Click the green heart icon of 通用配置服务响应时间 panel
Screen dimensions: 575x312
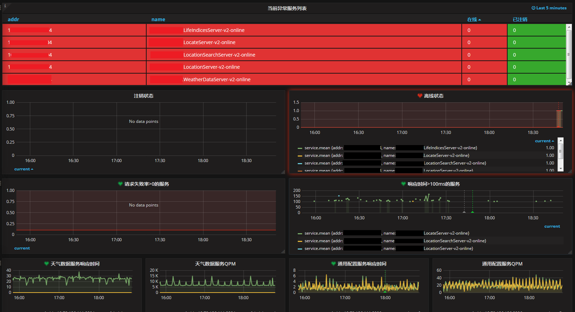click(334, 264)
